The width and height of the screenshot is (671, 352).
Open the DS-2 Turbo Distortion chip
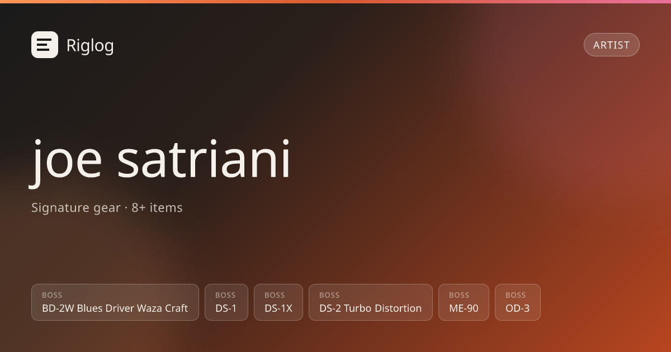(371, 302)
